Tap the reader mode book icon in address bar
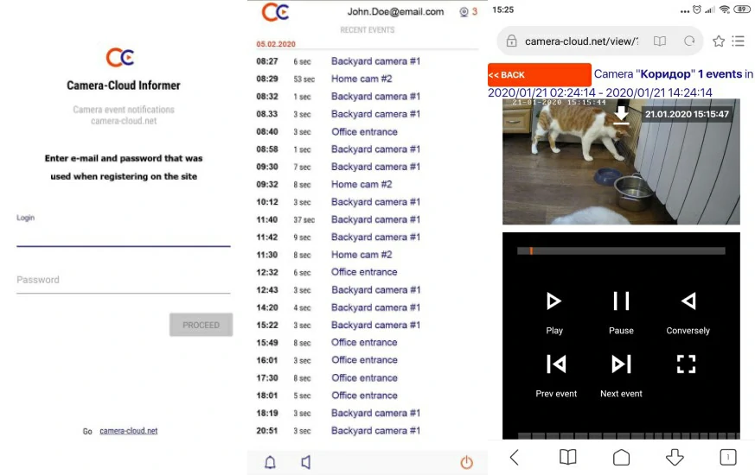Viewport: 755px width, 475px height. [x=660, y=41]
